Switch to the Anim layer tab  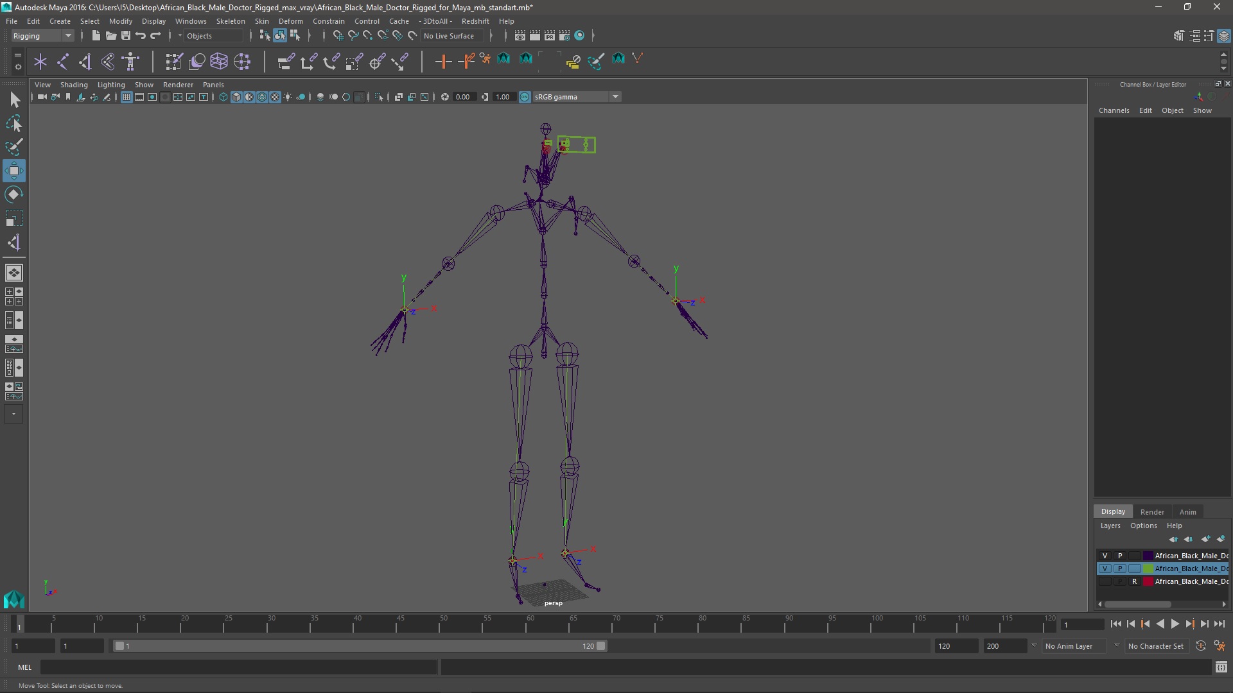coord(1187,512)
